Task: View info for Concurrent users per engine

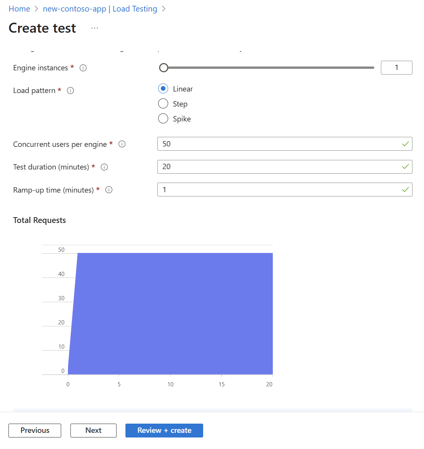Action: tap(122, 144)
